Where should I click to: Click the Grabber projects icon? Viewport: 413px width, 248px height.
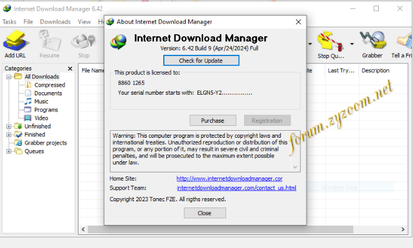19,143
